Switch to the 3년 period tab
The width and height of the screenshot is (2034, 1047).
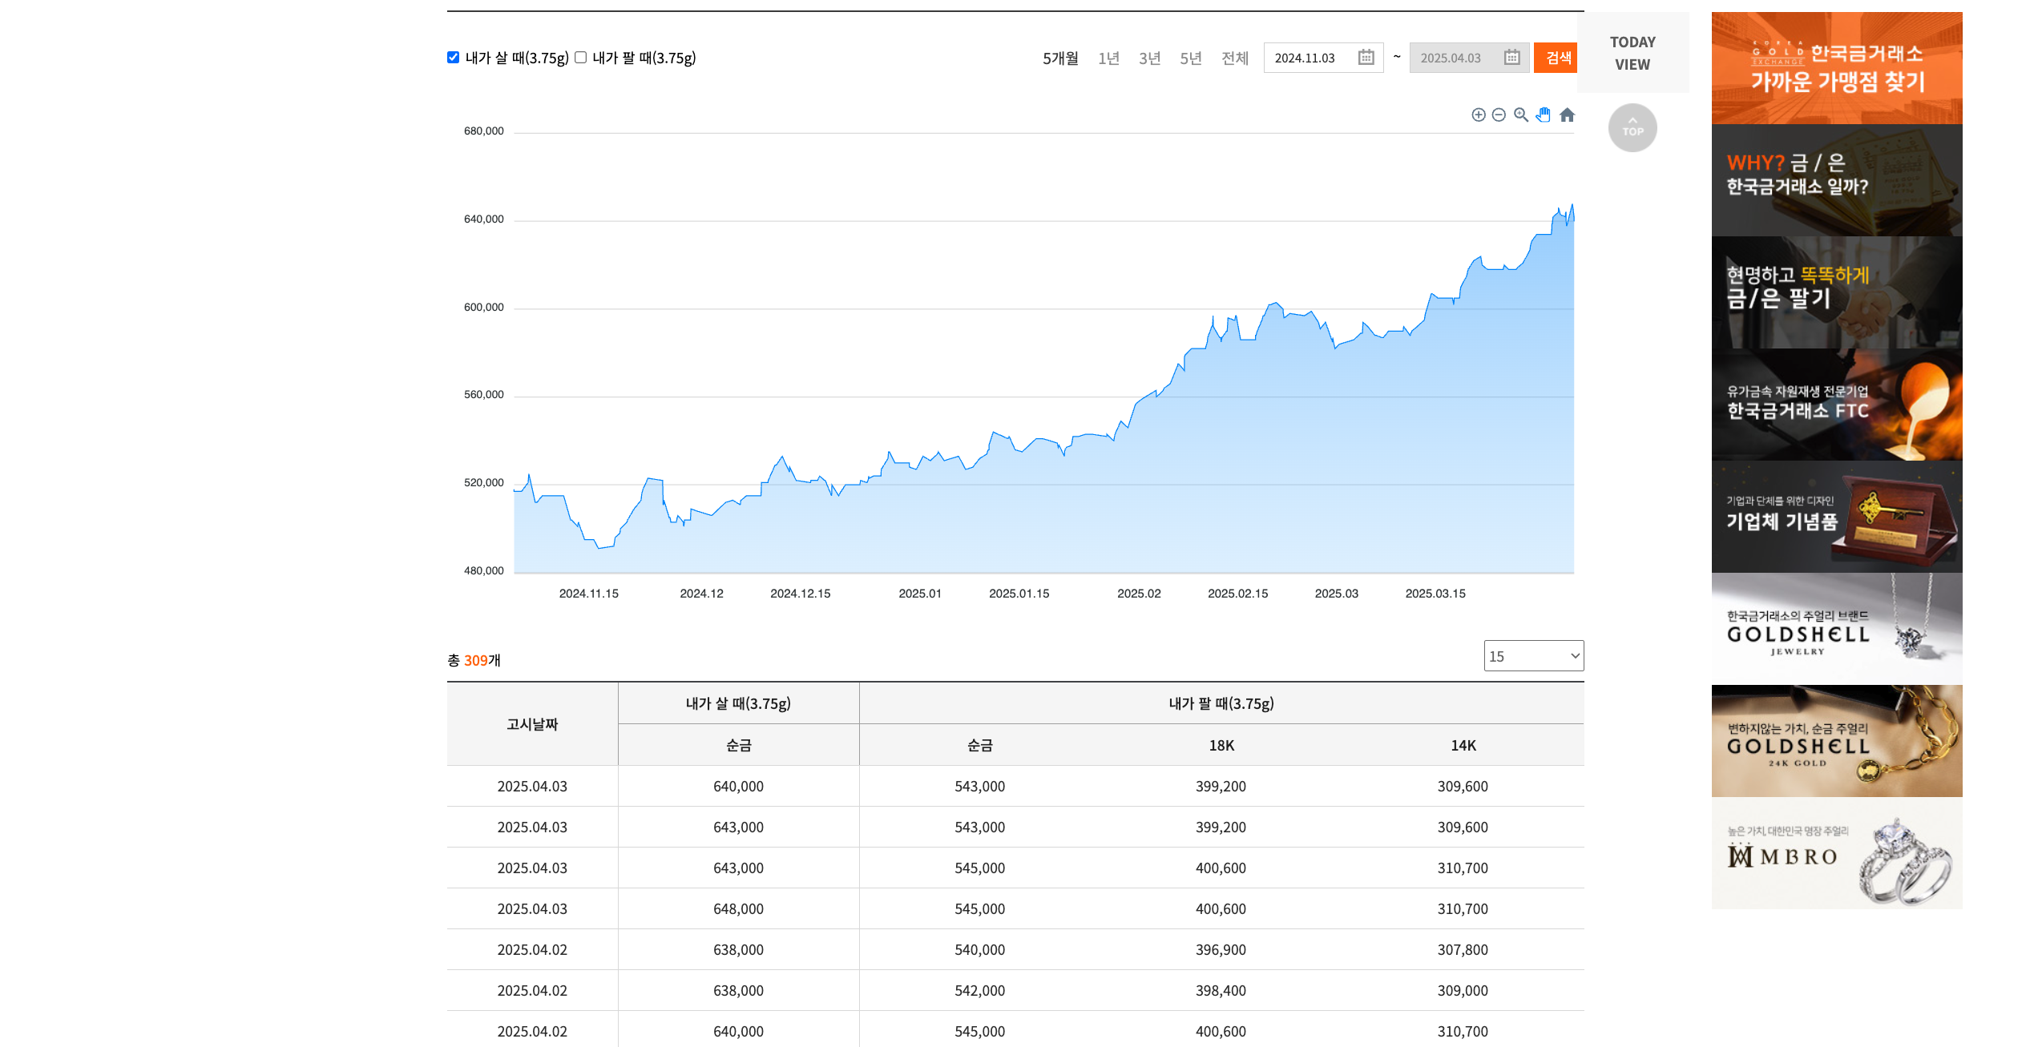[1149, 58]
